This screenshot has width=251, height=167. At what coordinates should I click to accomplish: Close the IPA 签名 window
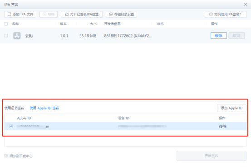click(246, 5)
